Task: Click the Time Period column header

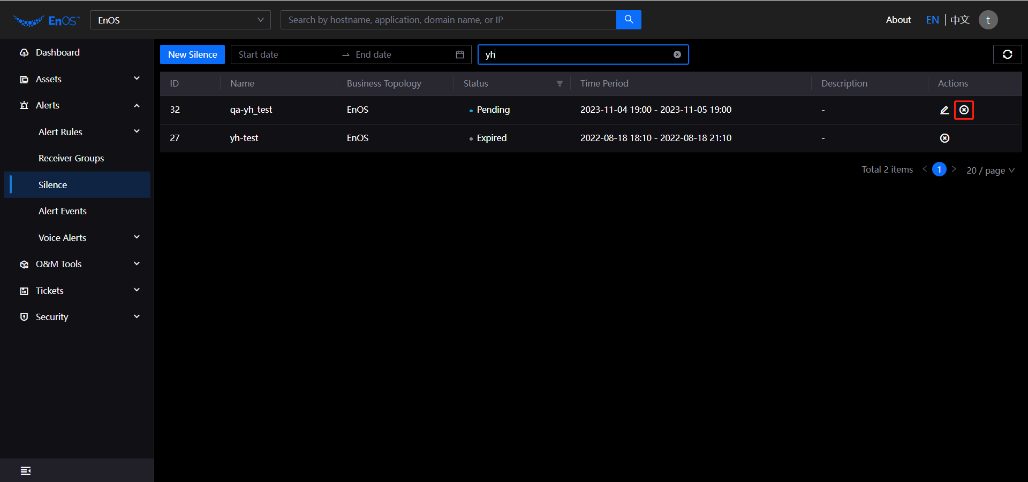Action: (604, 83)
